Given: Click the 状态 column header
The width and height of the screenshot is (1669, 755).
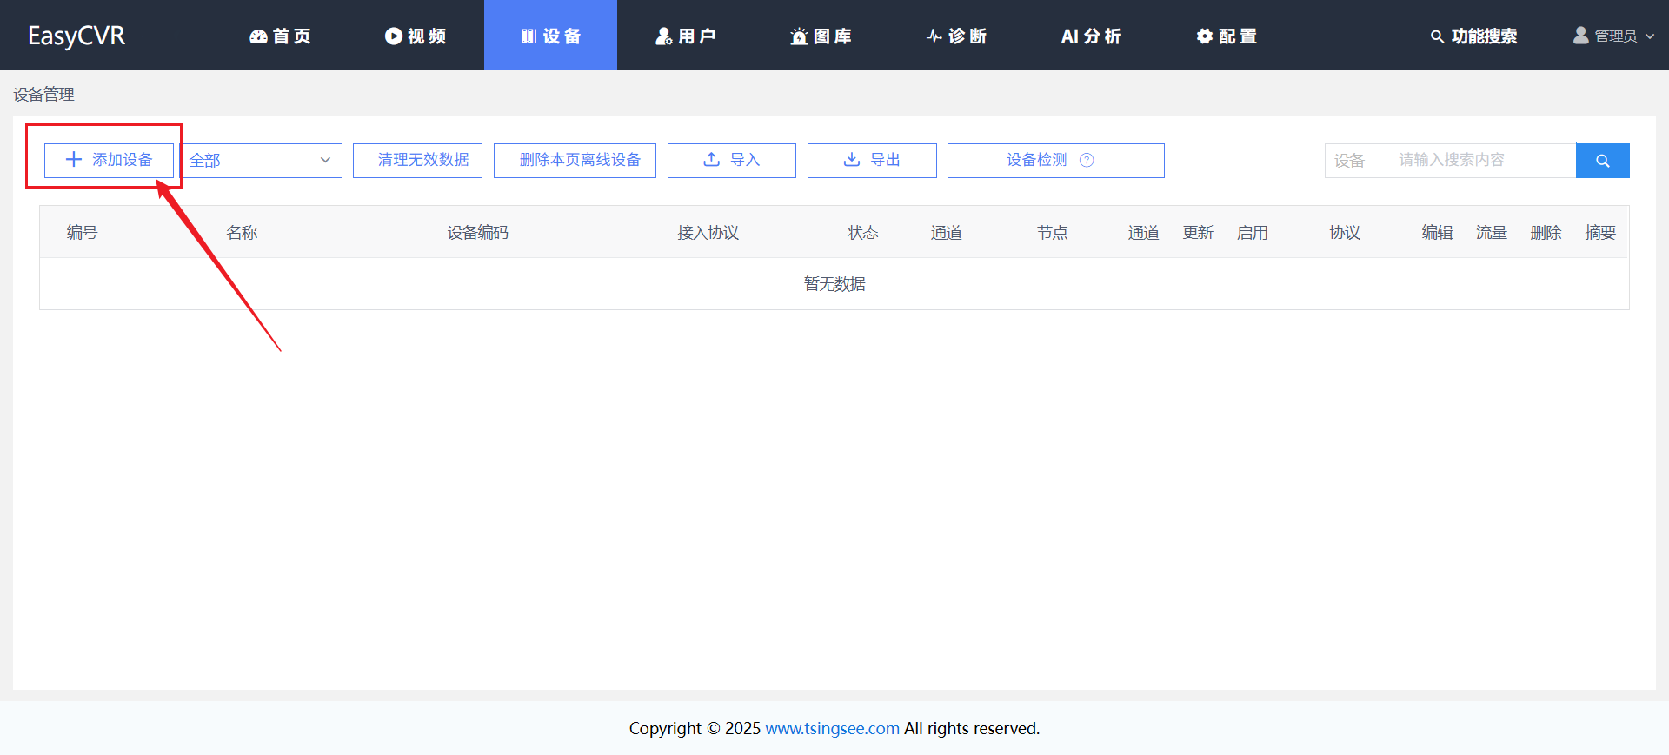Looking at the screenshot, I should point(863,232).
